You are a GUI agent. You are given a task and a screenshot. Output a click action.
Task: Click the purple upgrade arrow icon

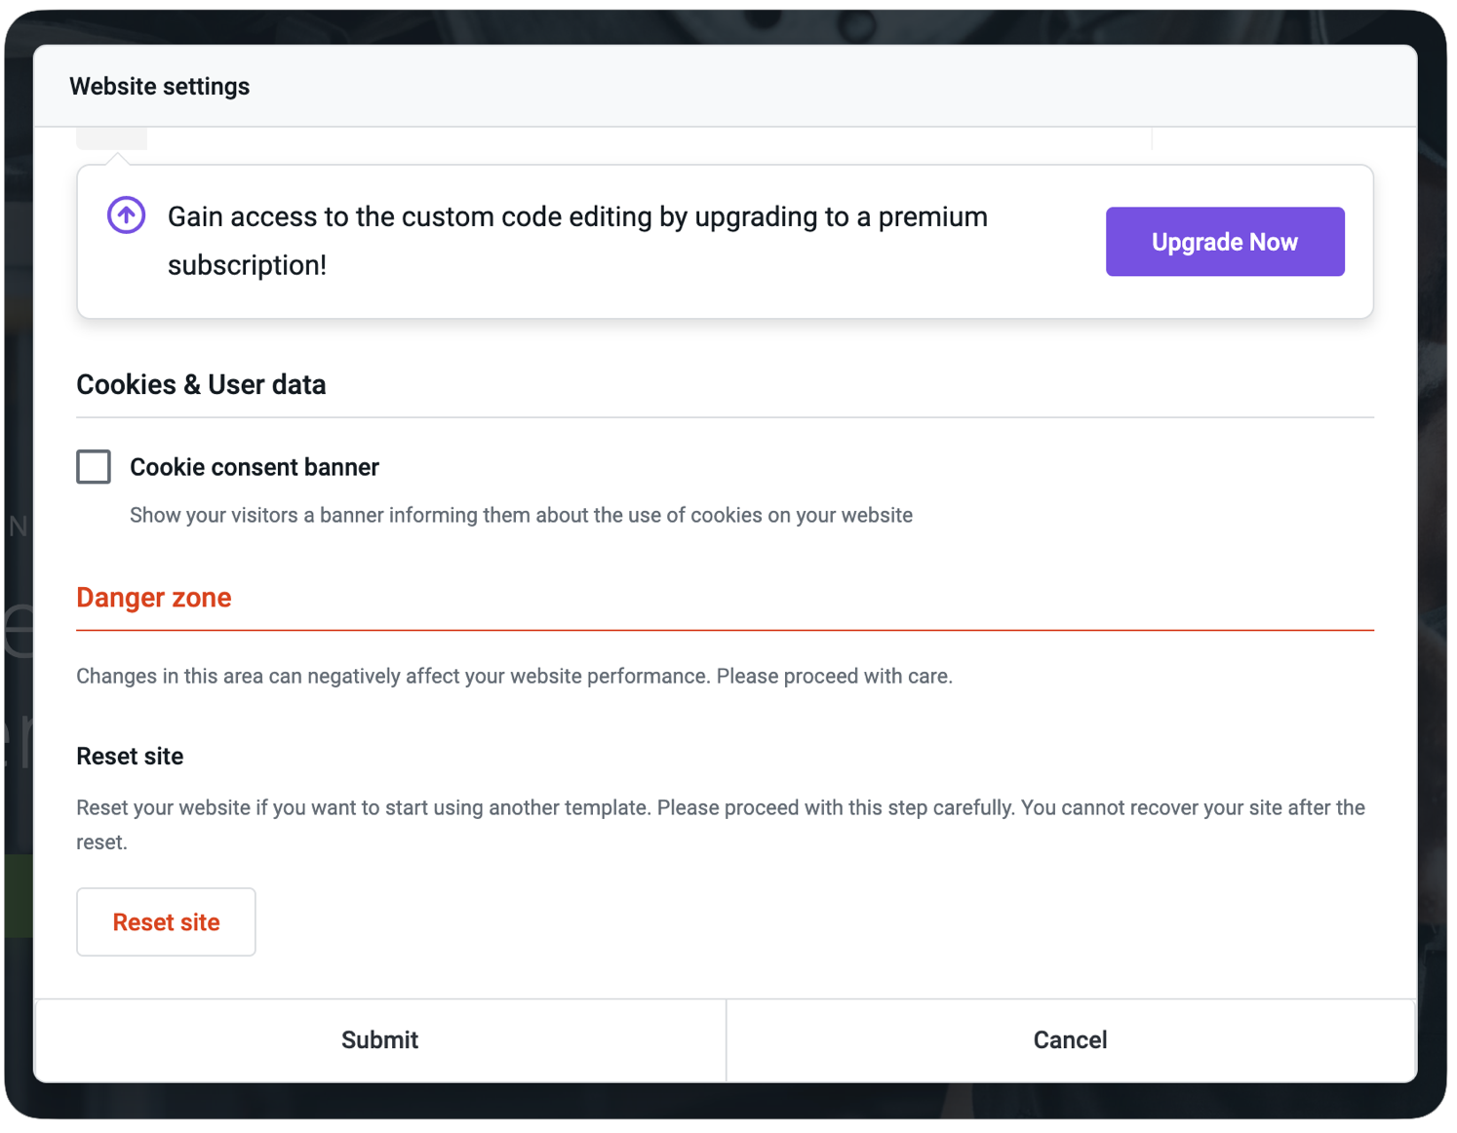point(127,215)
